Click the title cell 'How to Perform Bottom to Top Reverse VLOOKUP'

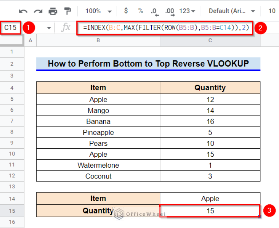(148, 64)
